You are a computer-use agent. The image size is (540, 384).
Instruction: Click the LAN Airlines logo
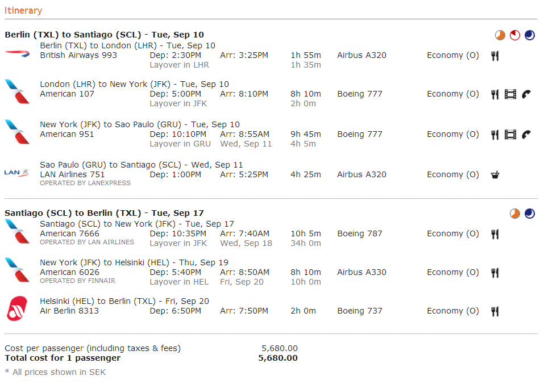(17, 173)
